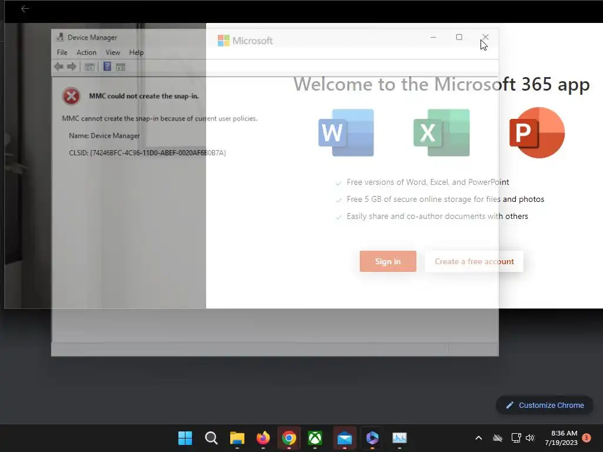Click 'MMC cannot create the snap-in because' sentence

160,118
